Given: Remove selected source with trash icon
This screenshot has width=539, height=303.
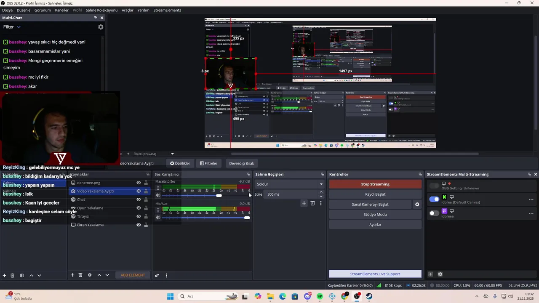Looking at the screenshot, I should 80,275.
